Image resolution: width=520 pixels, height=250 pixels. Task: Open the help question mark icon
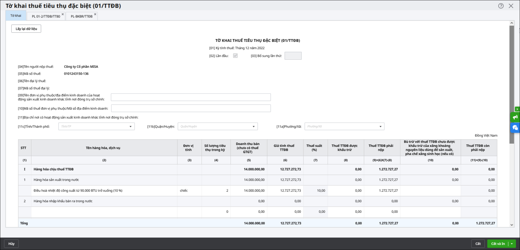click(x=501, y=6)
